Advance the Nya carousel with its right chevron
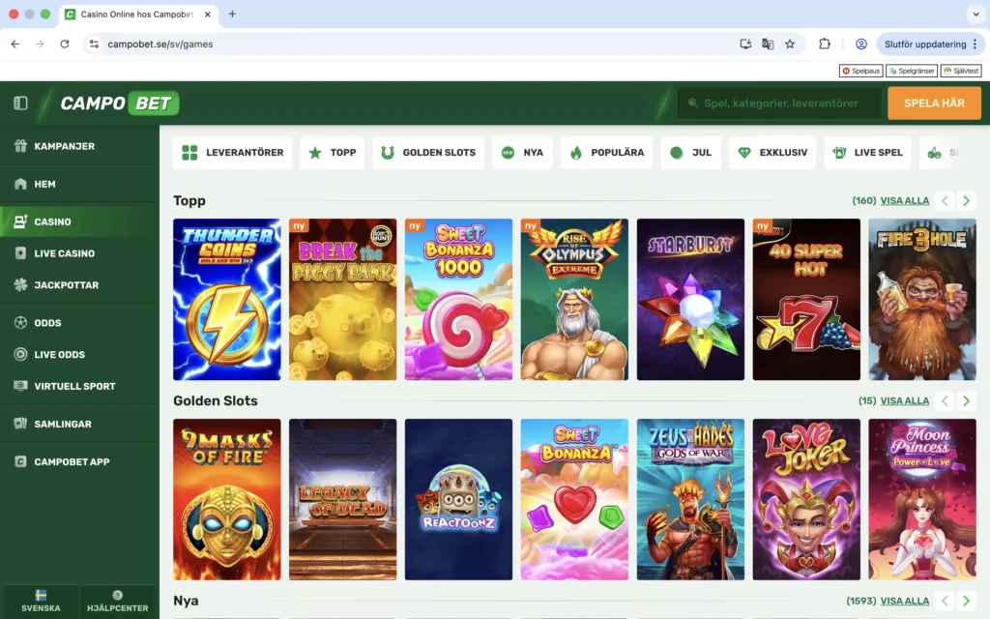Screen dimensions: 990x619 tap(966, 601)
